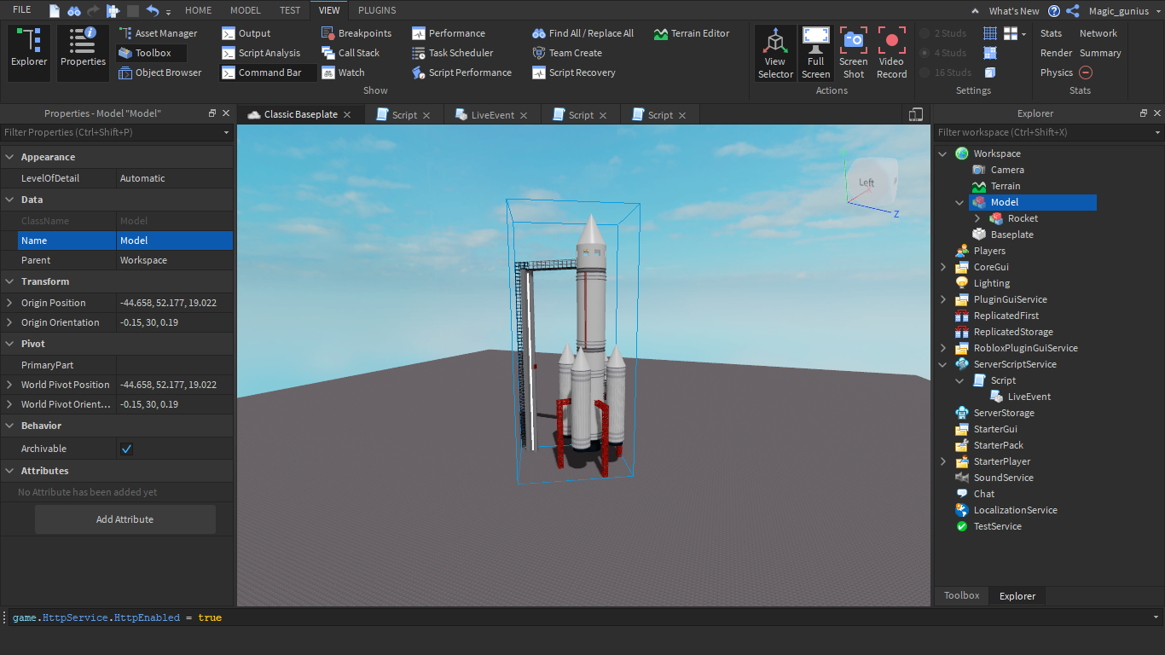Open the What's New link
The width and height of the screenshot is (1165, 655).
point(1014,11)
